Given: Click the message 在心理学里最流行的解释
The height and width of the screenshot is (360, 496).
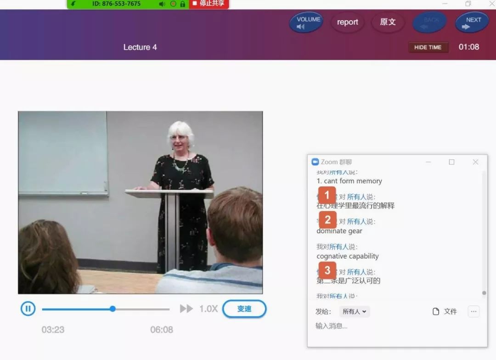Looking at the screenshot, I should 355,206.
